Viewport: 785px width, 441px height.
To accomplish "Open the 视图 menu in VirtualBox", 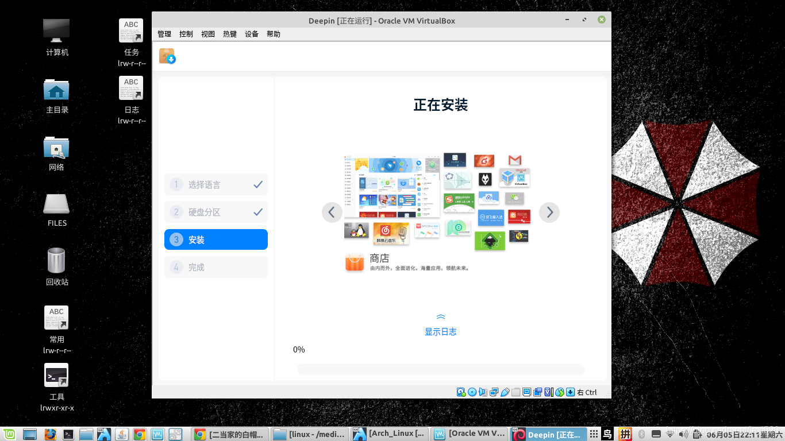I will pyautogui.click(x=208, y=34).
